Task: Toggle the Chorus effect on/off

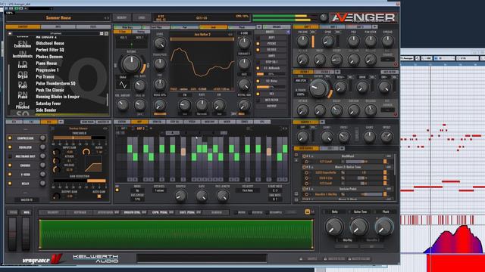Action: click(10, 165)
